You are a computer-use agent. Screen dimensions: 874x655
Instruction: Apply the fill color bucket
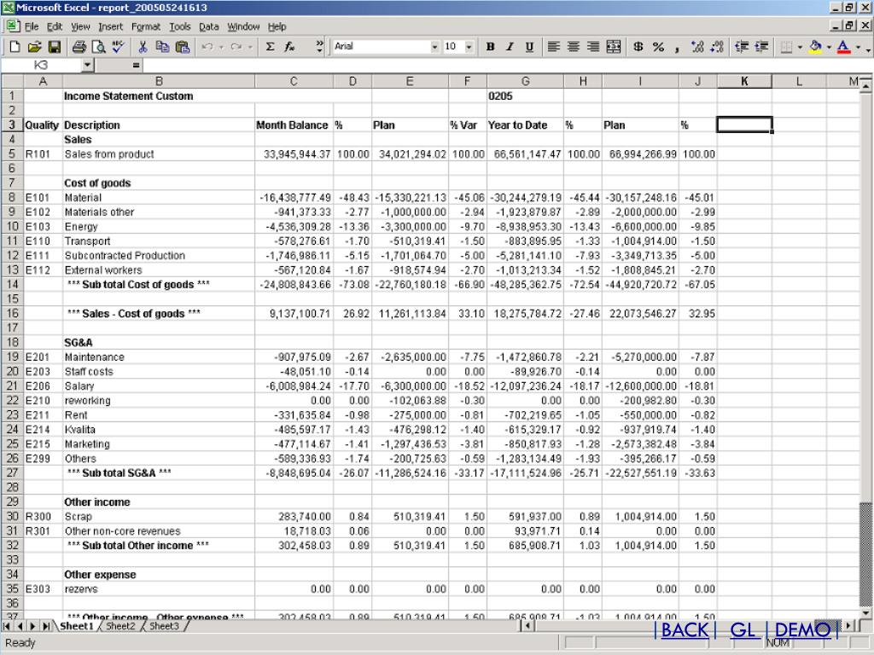click(815, 47)
